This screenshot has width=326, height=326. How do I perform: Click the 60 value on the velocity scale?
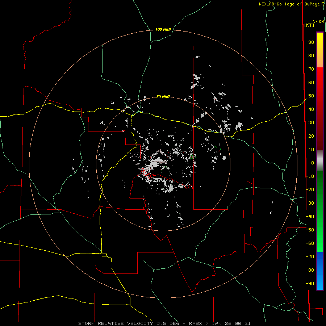[x=311, y=83]
